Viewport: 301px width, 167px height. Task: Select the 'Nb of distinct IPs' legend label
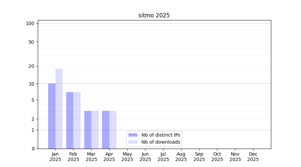click(161, 135)
